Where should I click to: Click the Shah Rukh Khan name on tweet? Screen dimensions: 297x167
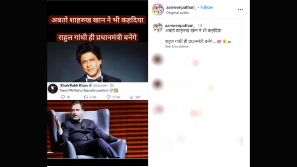[x=74, y=85]
